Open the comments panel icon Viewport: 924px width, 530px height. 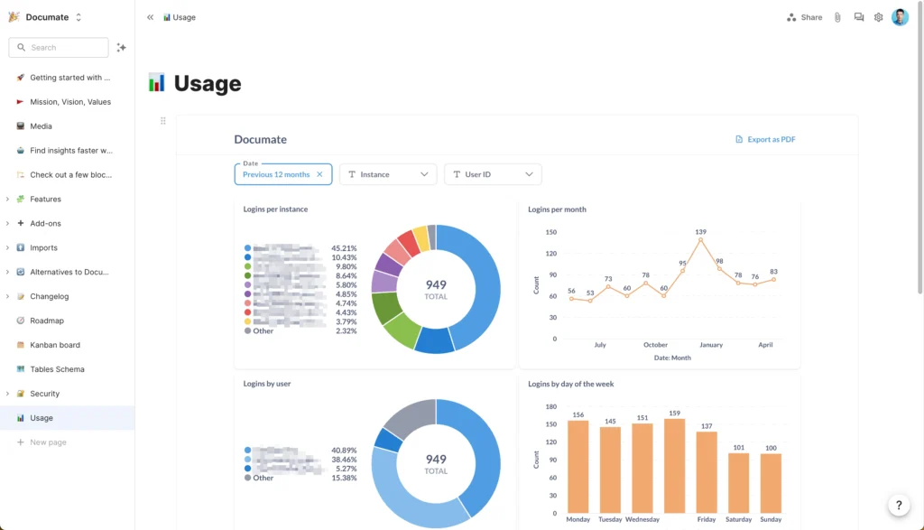(859, 17)
